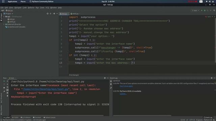Collapse the ep1 project folder
Image resolution: width=216 pixels, height=121 pixels.
tap(4, 16)
